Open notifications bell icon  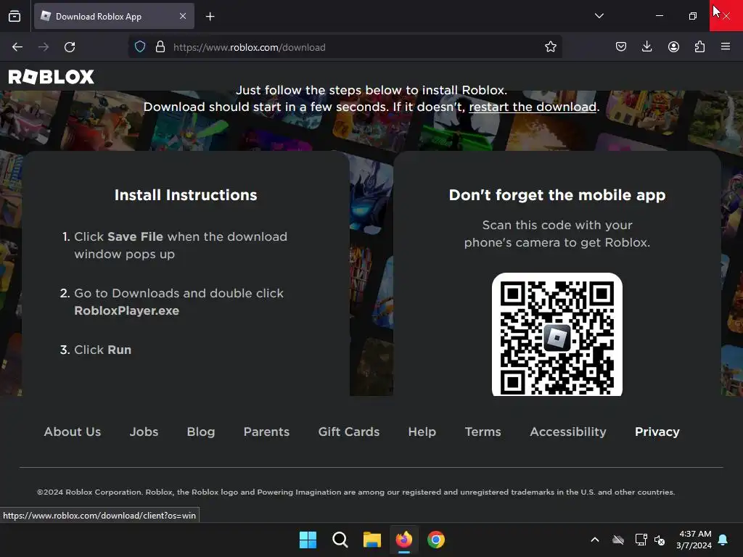pyautogui.click(x=723, y=540)
